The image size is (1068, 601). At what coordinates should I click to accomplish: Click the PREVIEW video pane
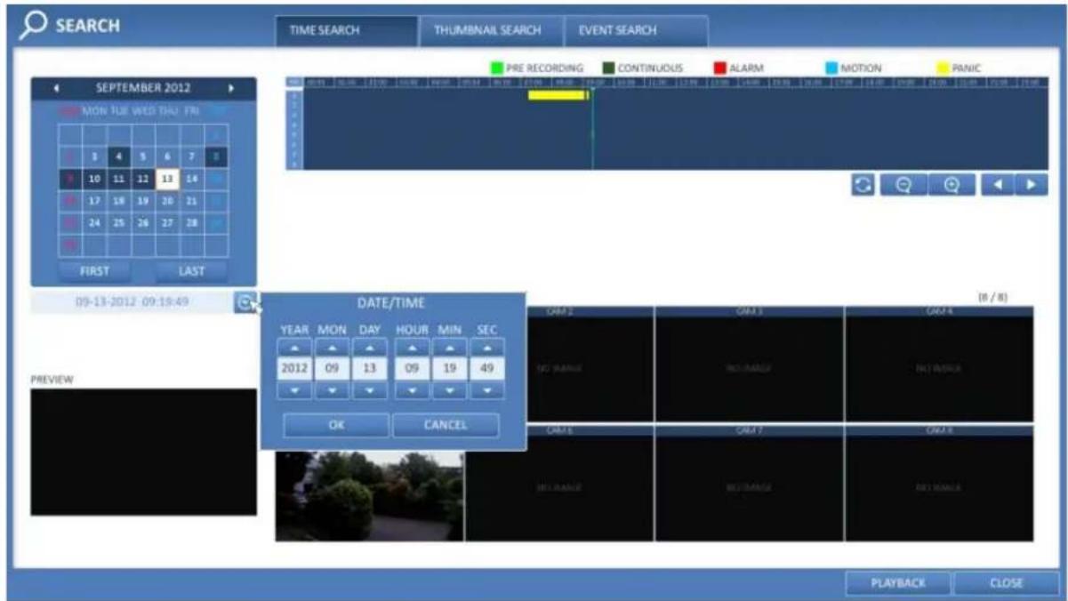tap(143, 452)
